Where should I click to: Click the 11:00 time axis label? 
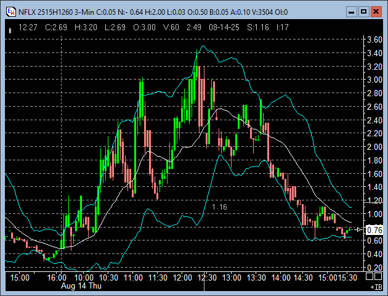point(133,277)
